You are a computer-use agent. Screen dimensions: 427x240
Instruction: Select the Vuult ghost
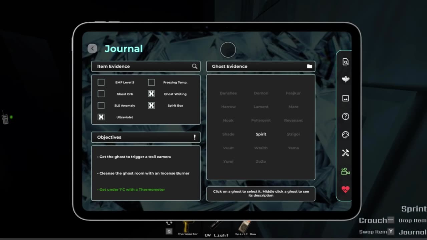pos(228,148)
